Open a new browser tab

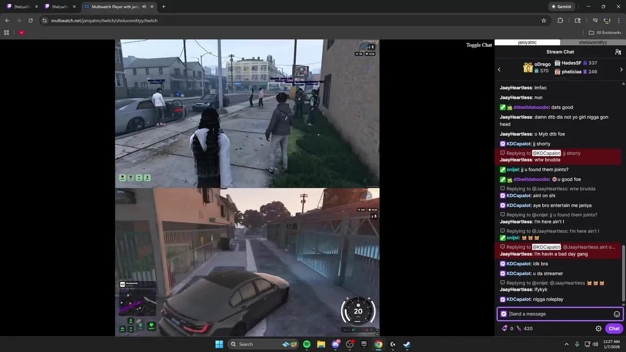pos(163,6)
